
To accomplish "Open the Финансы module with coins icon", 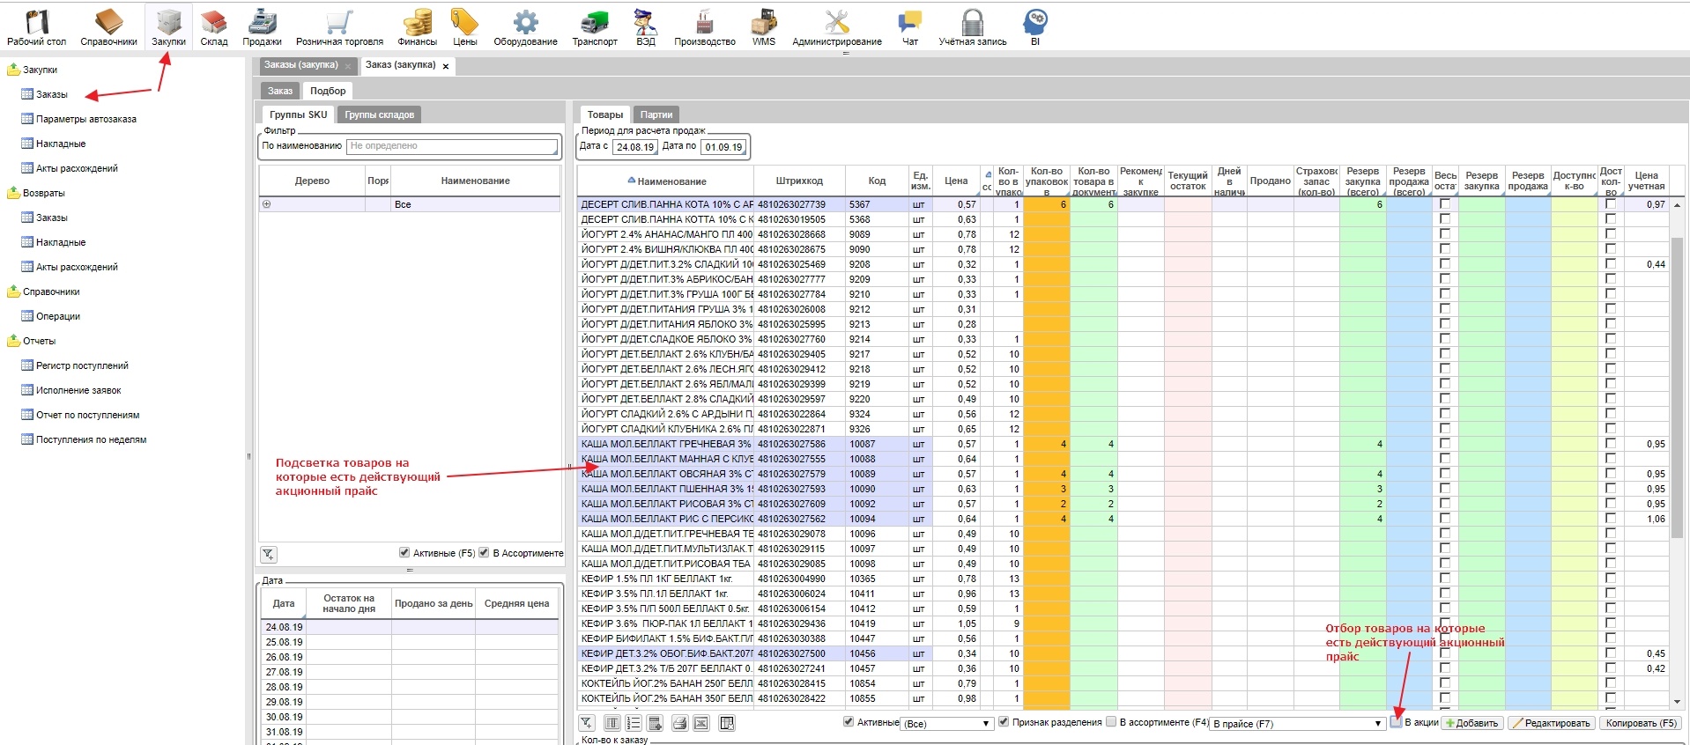I will [417, 26].
